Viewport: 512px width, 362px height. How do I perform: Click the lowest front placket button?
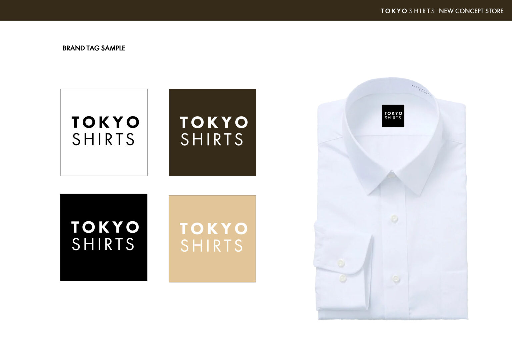point(396,278)
